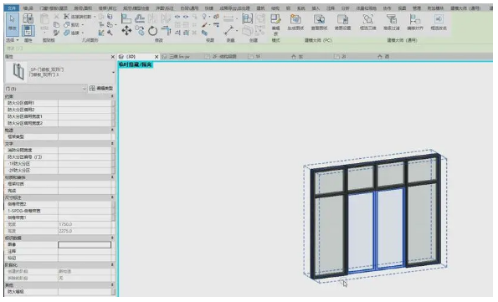Close the {3D} view tab
Screen dimensions: 498x302
(x=157, y=57)
